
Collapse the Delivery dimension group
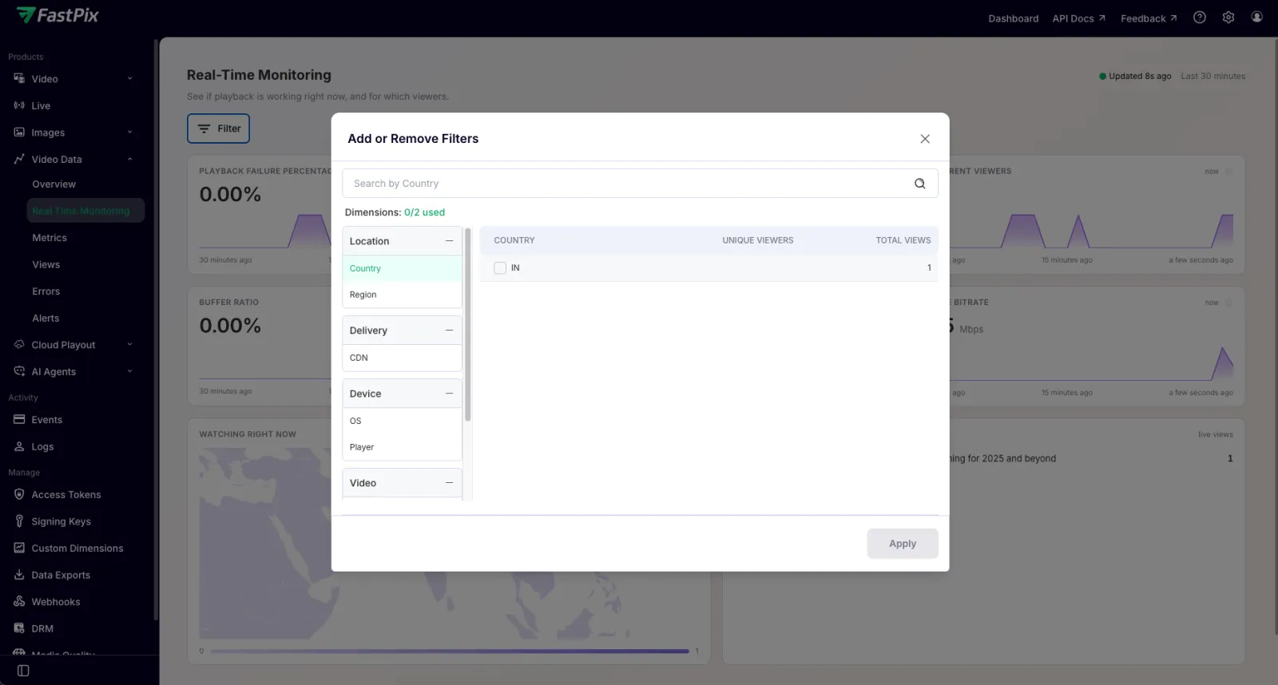pos(449,331)
